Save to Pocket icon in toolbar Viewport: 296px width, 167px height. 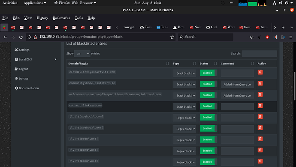click(x=251, y=37)
